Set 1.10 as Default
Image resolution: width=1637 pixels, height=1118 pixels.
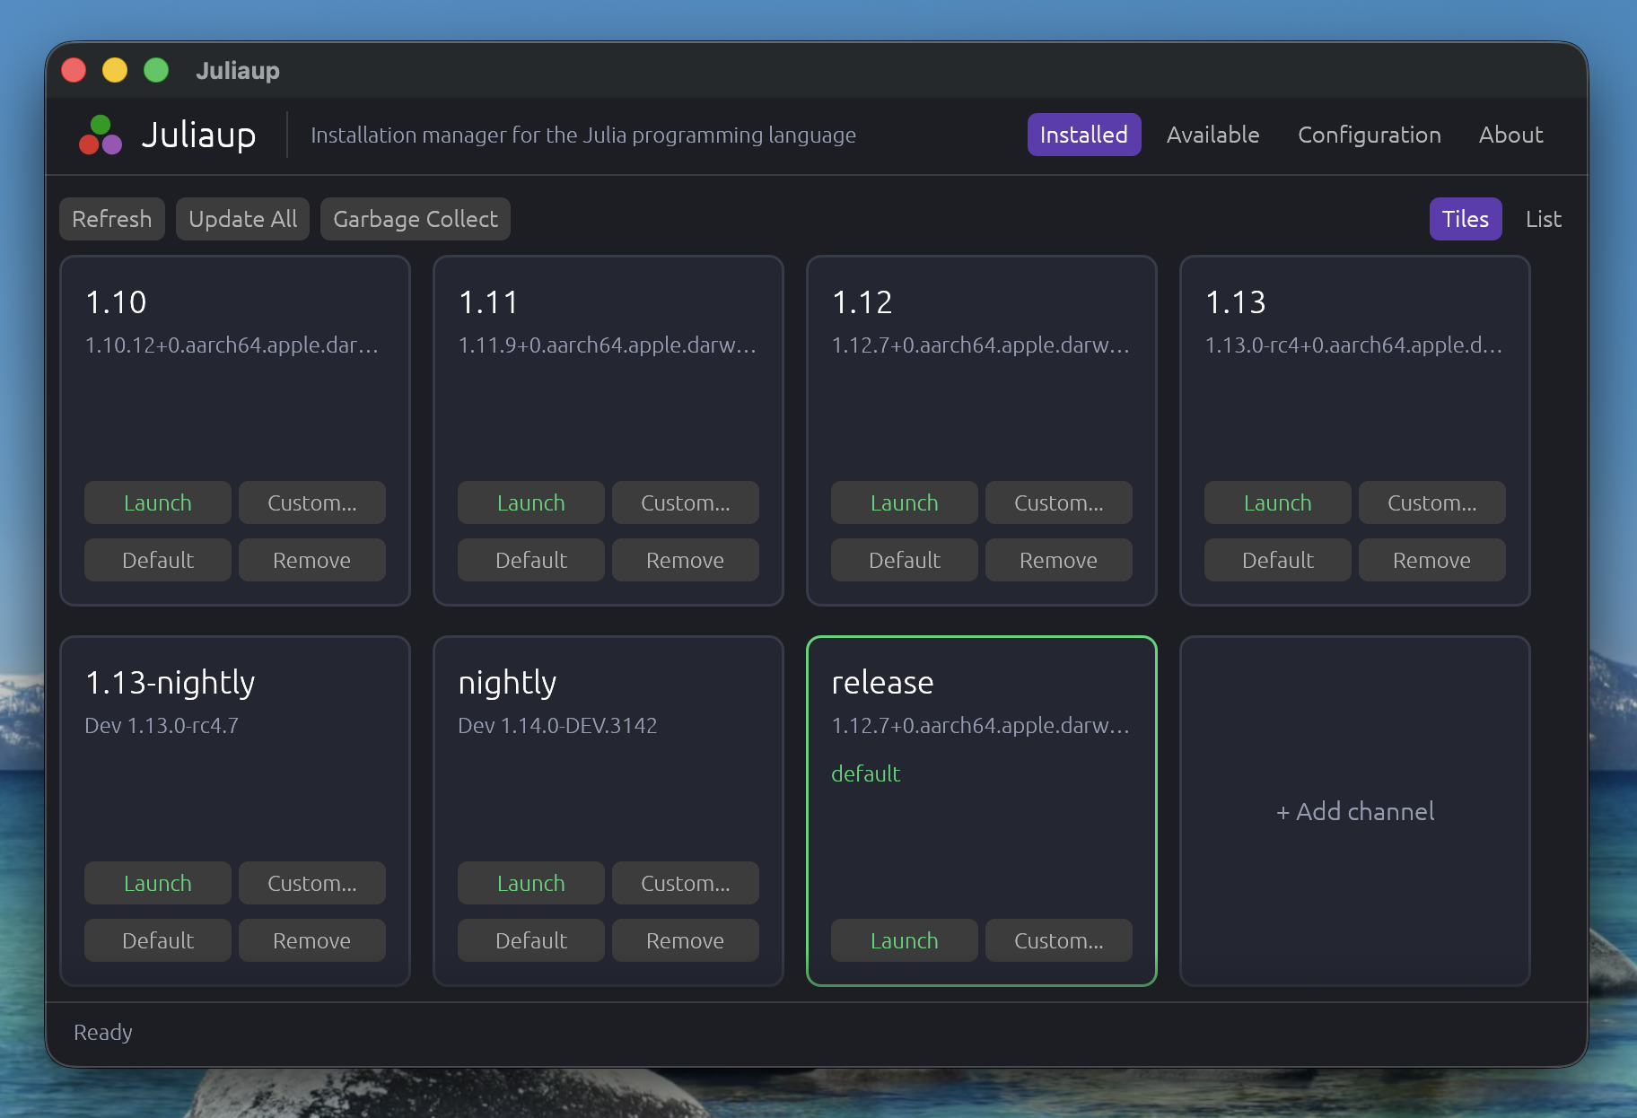pyautogui.click(x=158, y=560)
